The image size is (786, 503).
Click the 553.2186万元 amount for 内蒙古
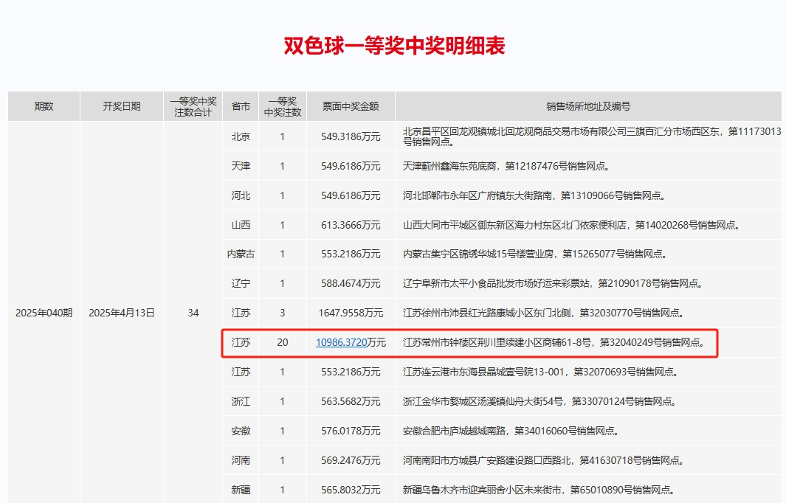click(x=351, y=254)
